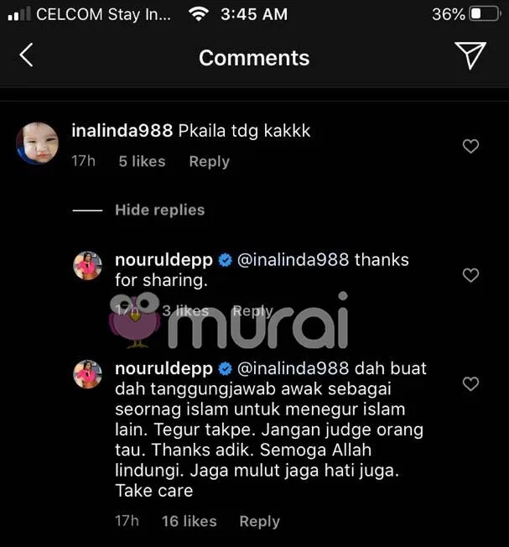Like the long nouruldepp reply heart
Image resolution: width=509 pixels, height=547 pixels.
click(x=470, y=383)
